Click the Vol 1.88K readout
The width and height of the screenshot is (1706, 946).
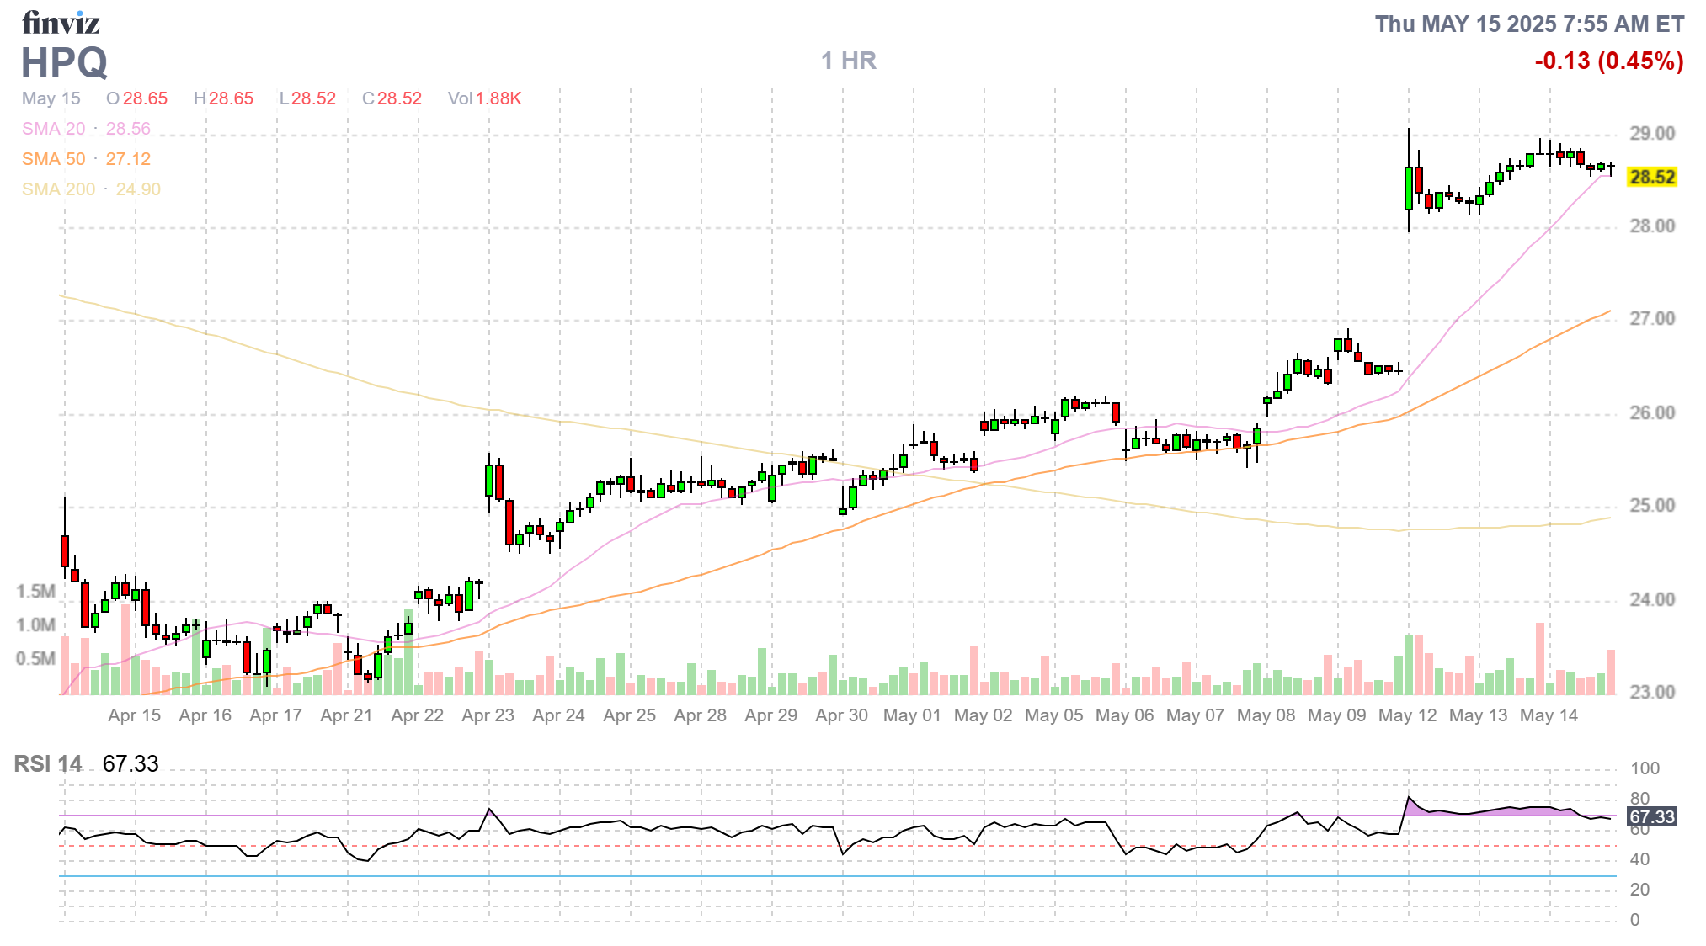pos(484,98)
